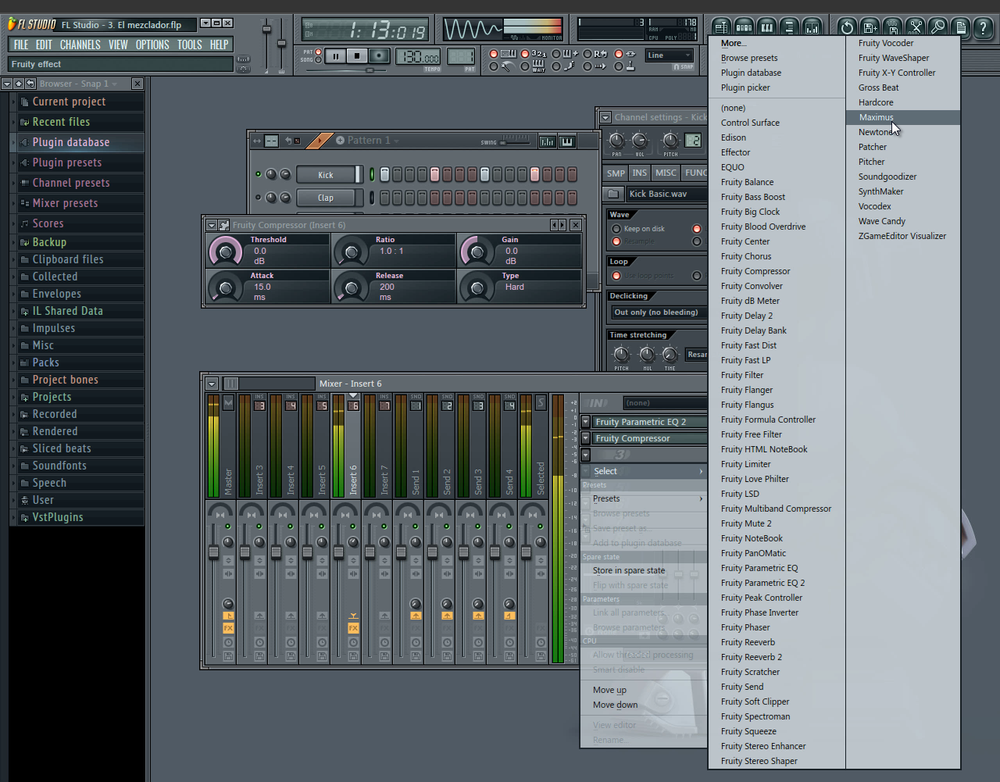The image size is (1000, 782).
Task: Open the Line snap dropdown
Action: coord(669,55)
